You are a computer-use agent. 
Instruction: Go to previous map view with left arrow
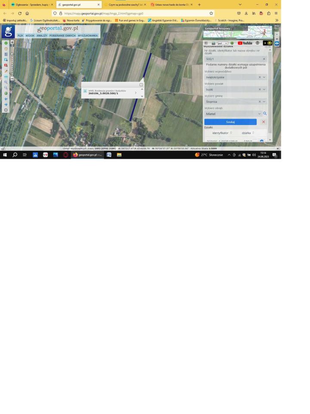pyautogui.click(x=6, y=99)
